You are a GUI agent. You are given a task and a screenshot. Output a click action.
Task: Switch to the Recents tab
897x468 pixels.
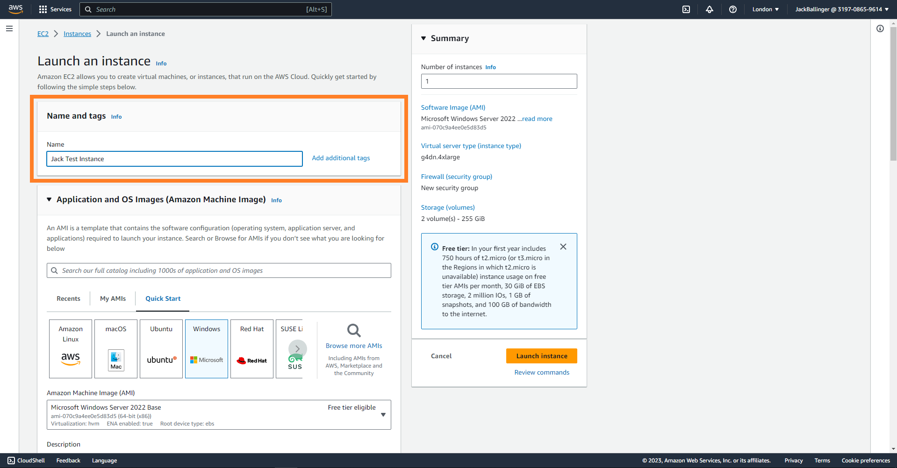coord(68,298)
